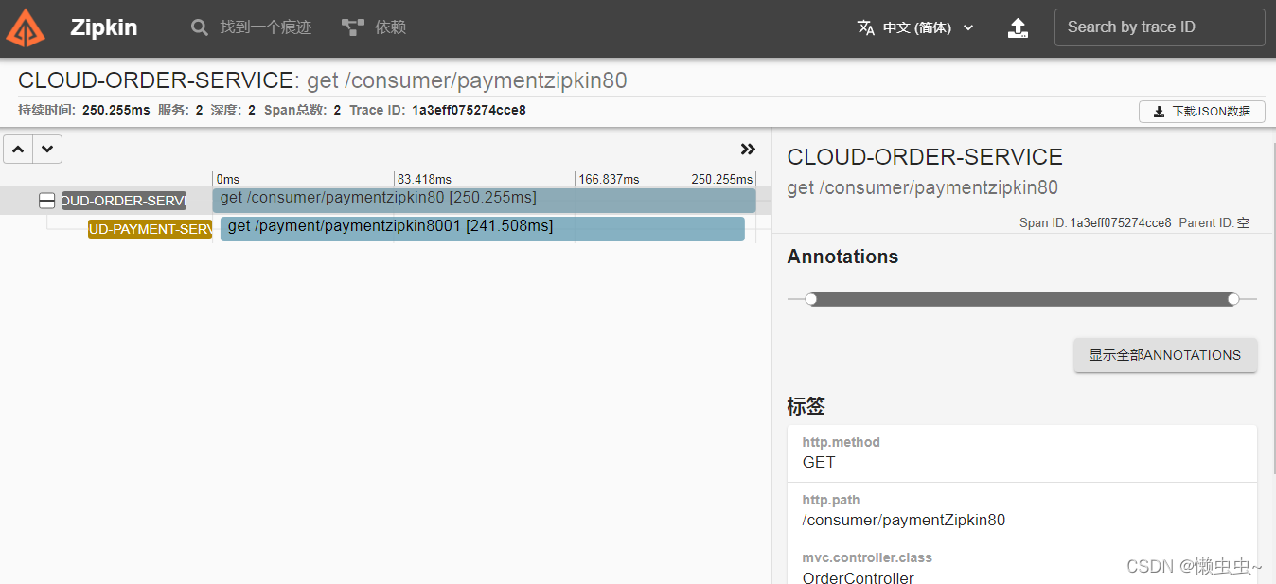Select the get /payment/paymentzipkin8001 span bar
1276x584 pixels.
[483, 229]
